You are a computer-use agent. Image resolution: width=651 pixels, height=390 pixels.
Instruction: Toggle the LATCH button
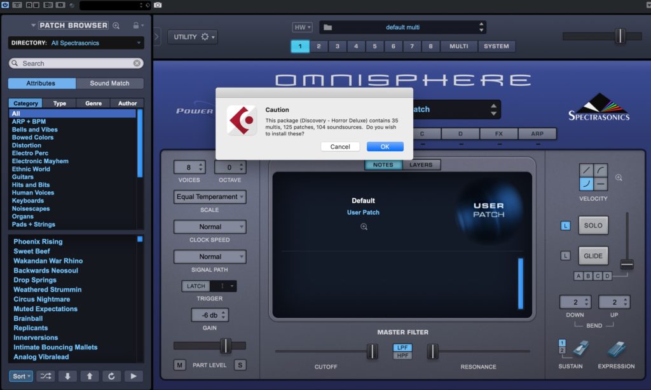point(196,286)
